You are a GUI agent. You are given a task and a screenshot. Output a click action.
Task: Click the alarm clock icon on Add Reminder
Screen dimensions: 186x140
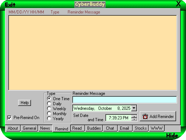point(145,117)
